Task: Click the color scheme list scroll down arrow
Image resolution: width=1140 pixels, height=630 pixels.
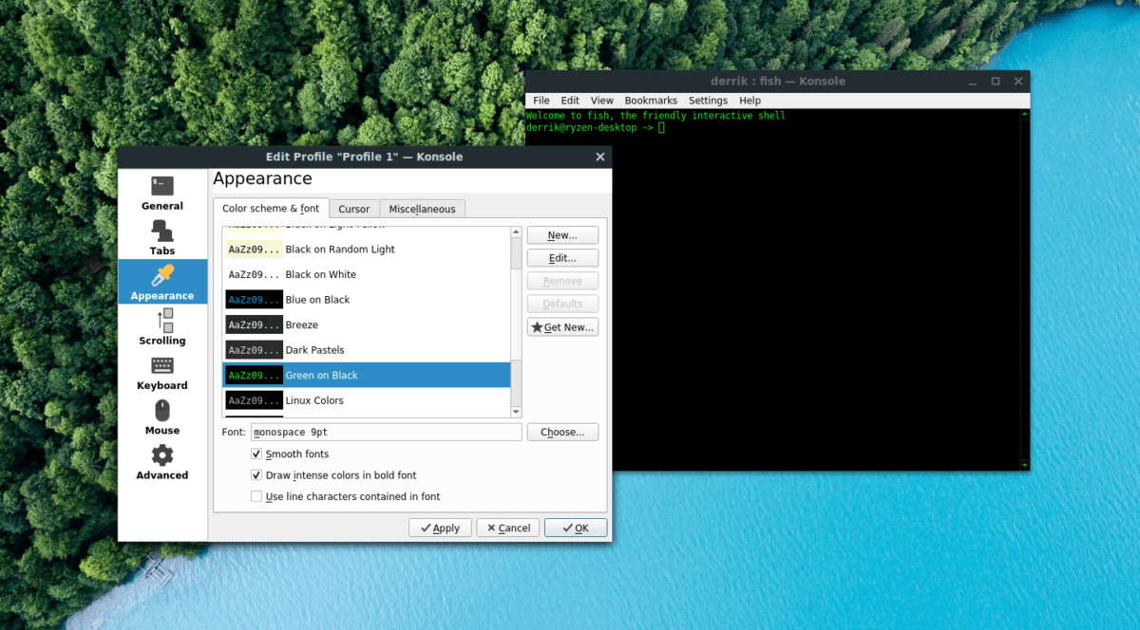Action: click(x=516, y=412)
